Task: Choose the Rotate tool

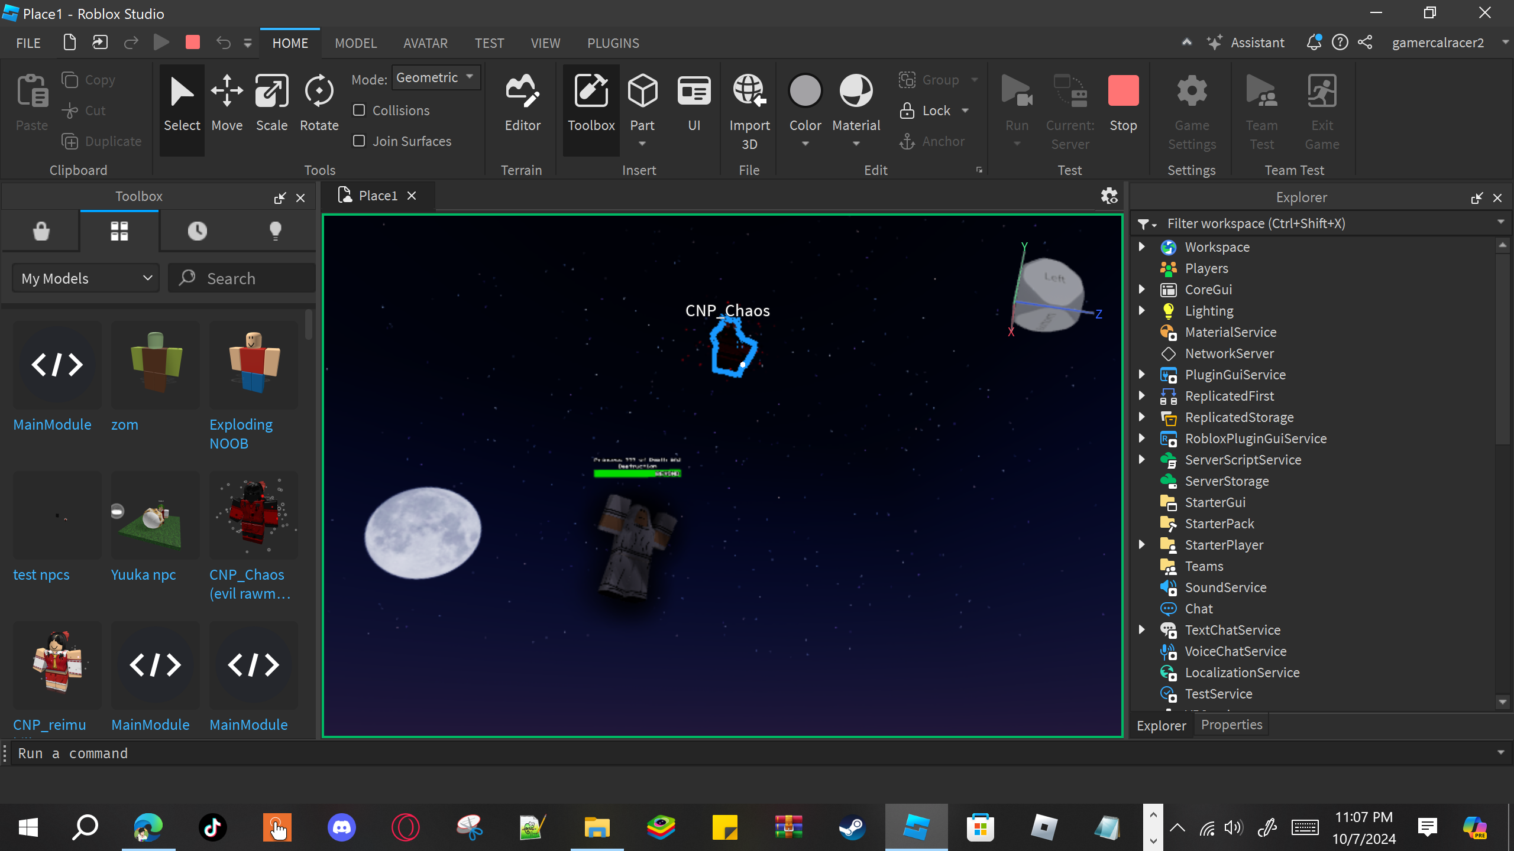Action: coord(319,102)
